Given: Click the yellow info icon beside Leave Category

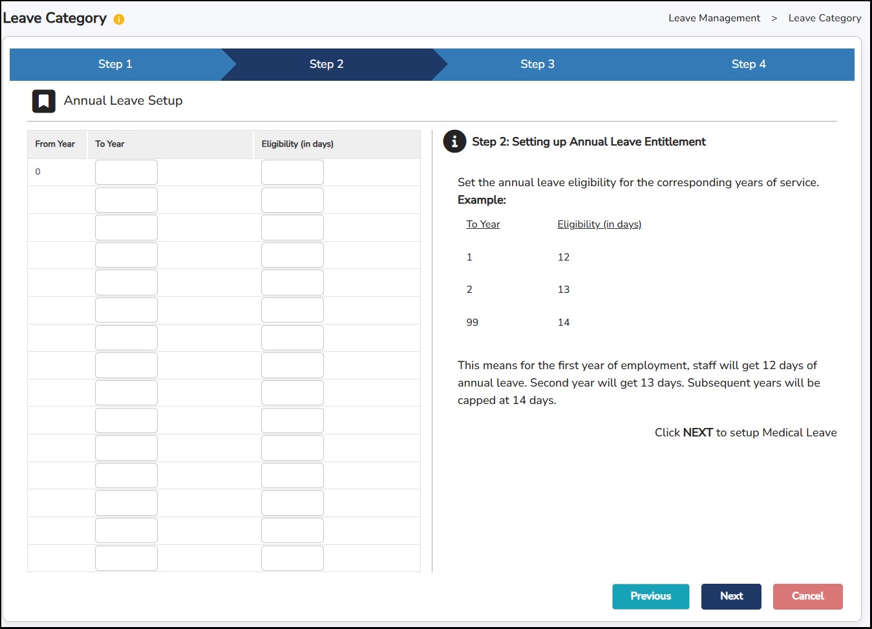Looking at the screenshot, I should click(119, 19).
